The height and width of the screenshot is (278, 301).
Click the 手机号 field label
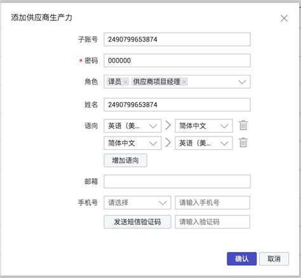88,202
